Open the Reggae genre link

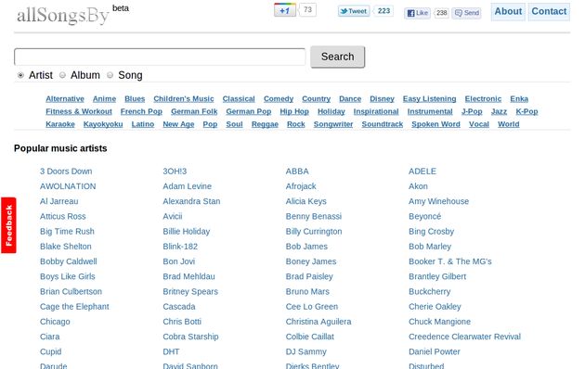tap(265, 124)
